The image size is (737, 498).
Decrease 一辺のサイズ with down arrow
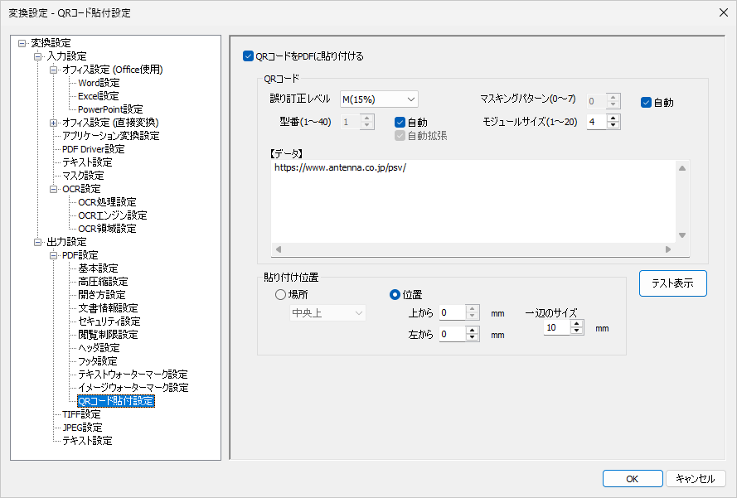click(x=576, y=332)
